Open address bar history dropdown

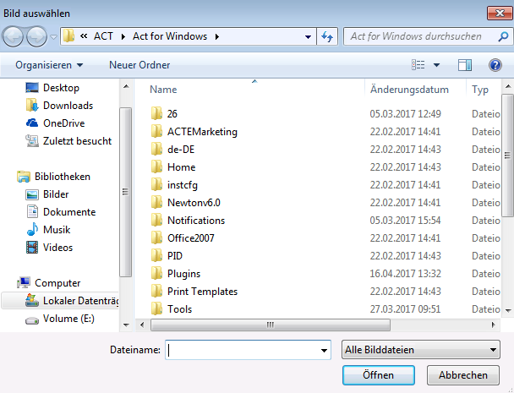click(308, 36)
